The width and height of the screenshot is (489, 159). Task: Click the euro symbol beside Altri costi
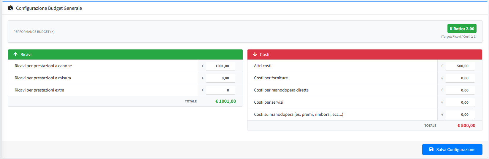[x=442, y=66]
